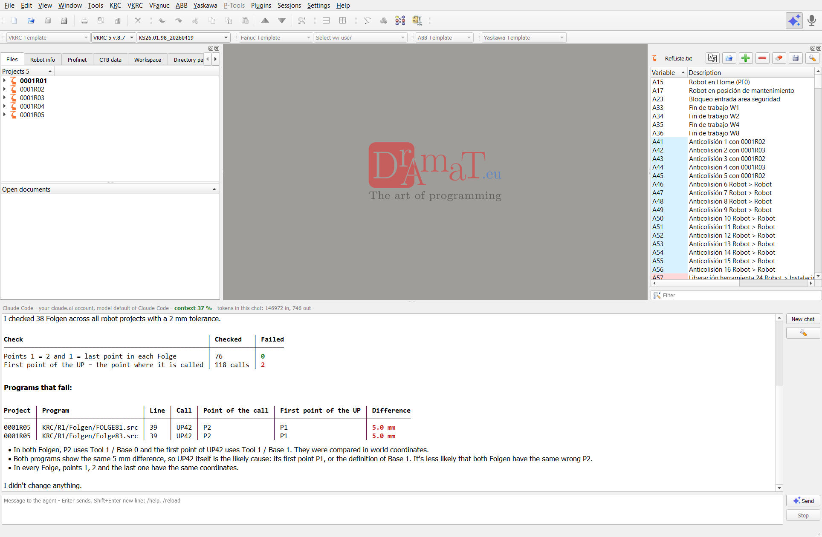Click the Redo arrow icon
The width and height of the screenshot is (822, 537).
[x=178, y=20]
